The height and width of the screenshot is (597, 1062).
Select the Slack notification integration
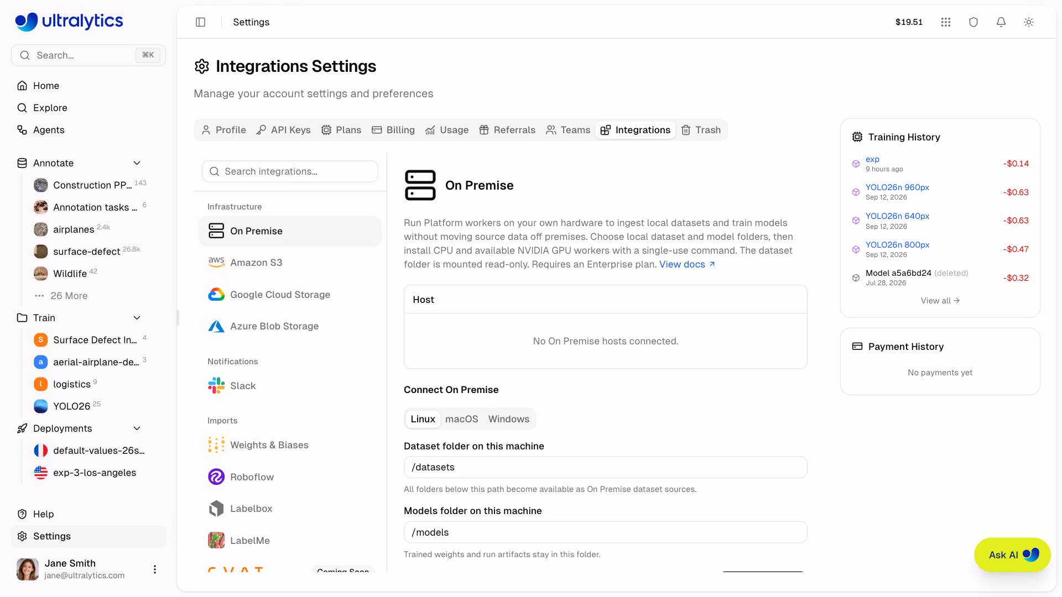(290, 386)
